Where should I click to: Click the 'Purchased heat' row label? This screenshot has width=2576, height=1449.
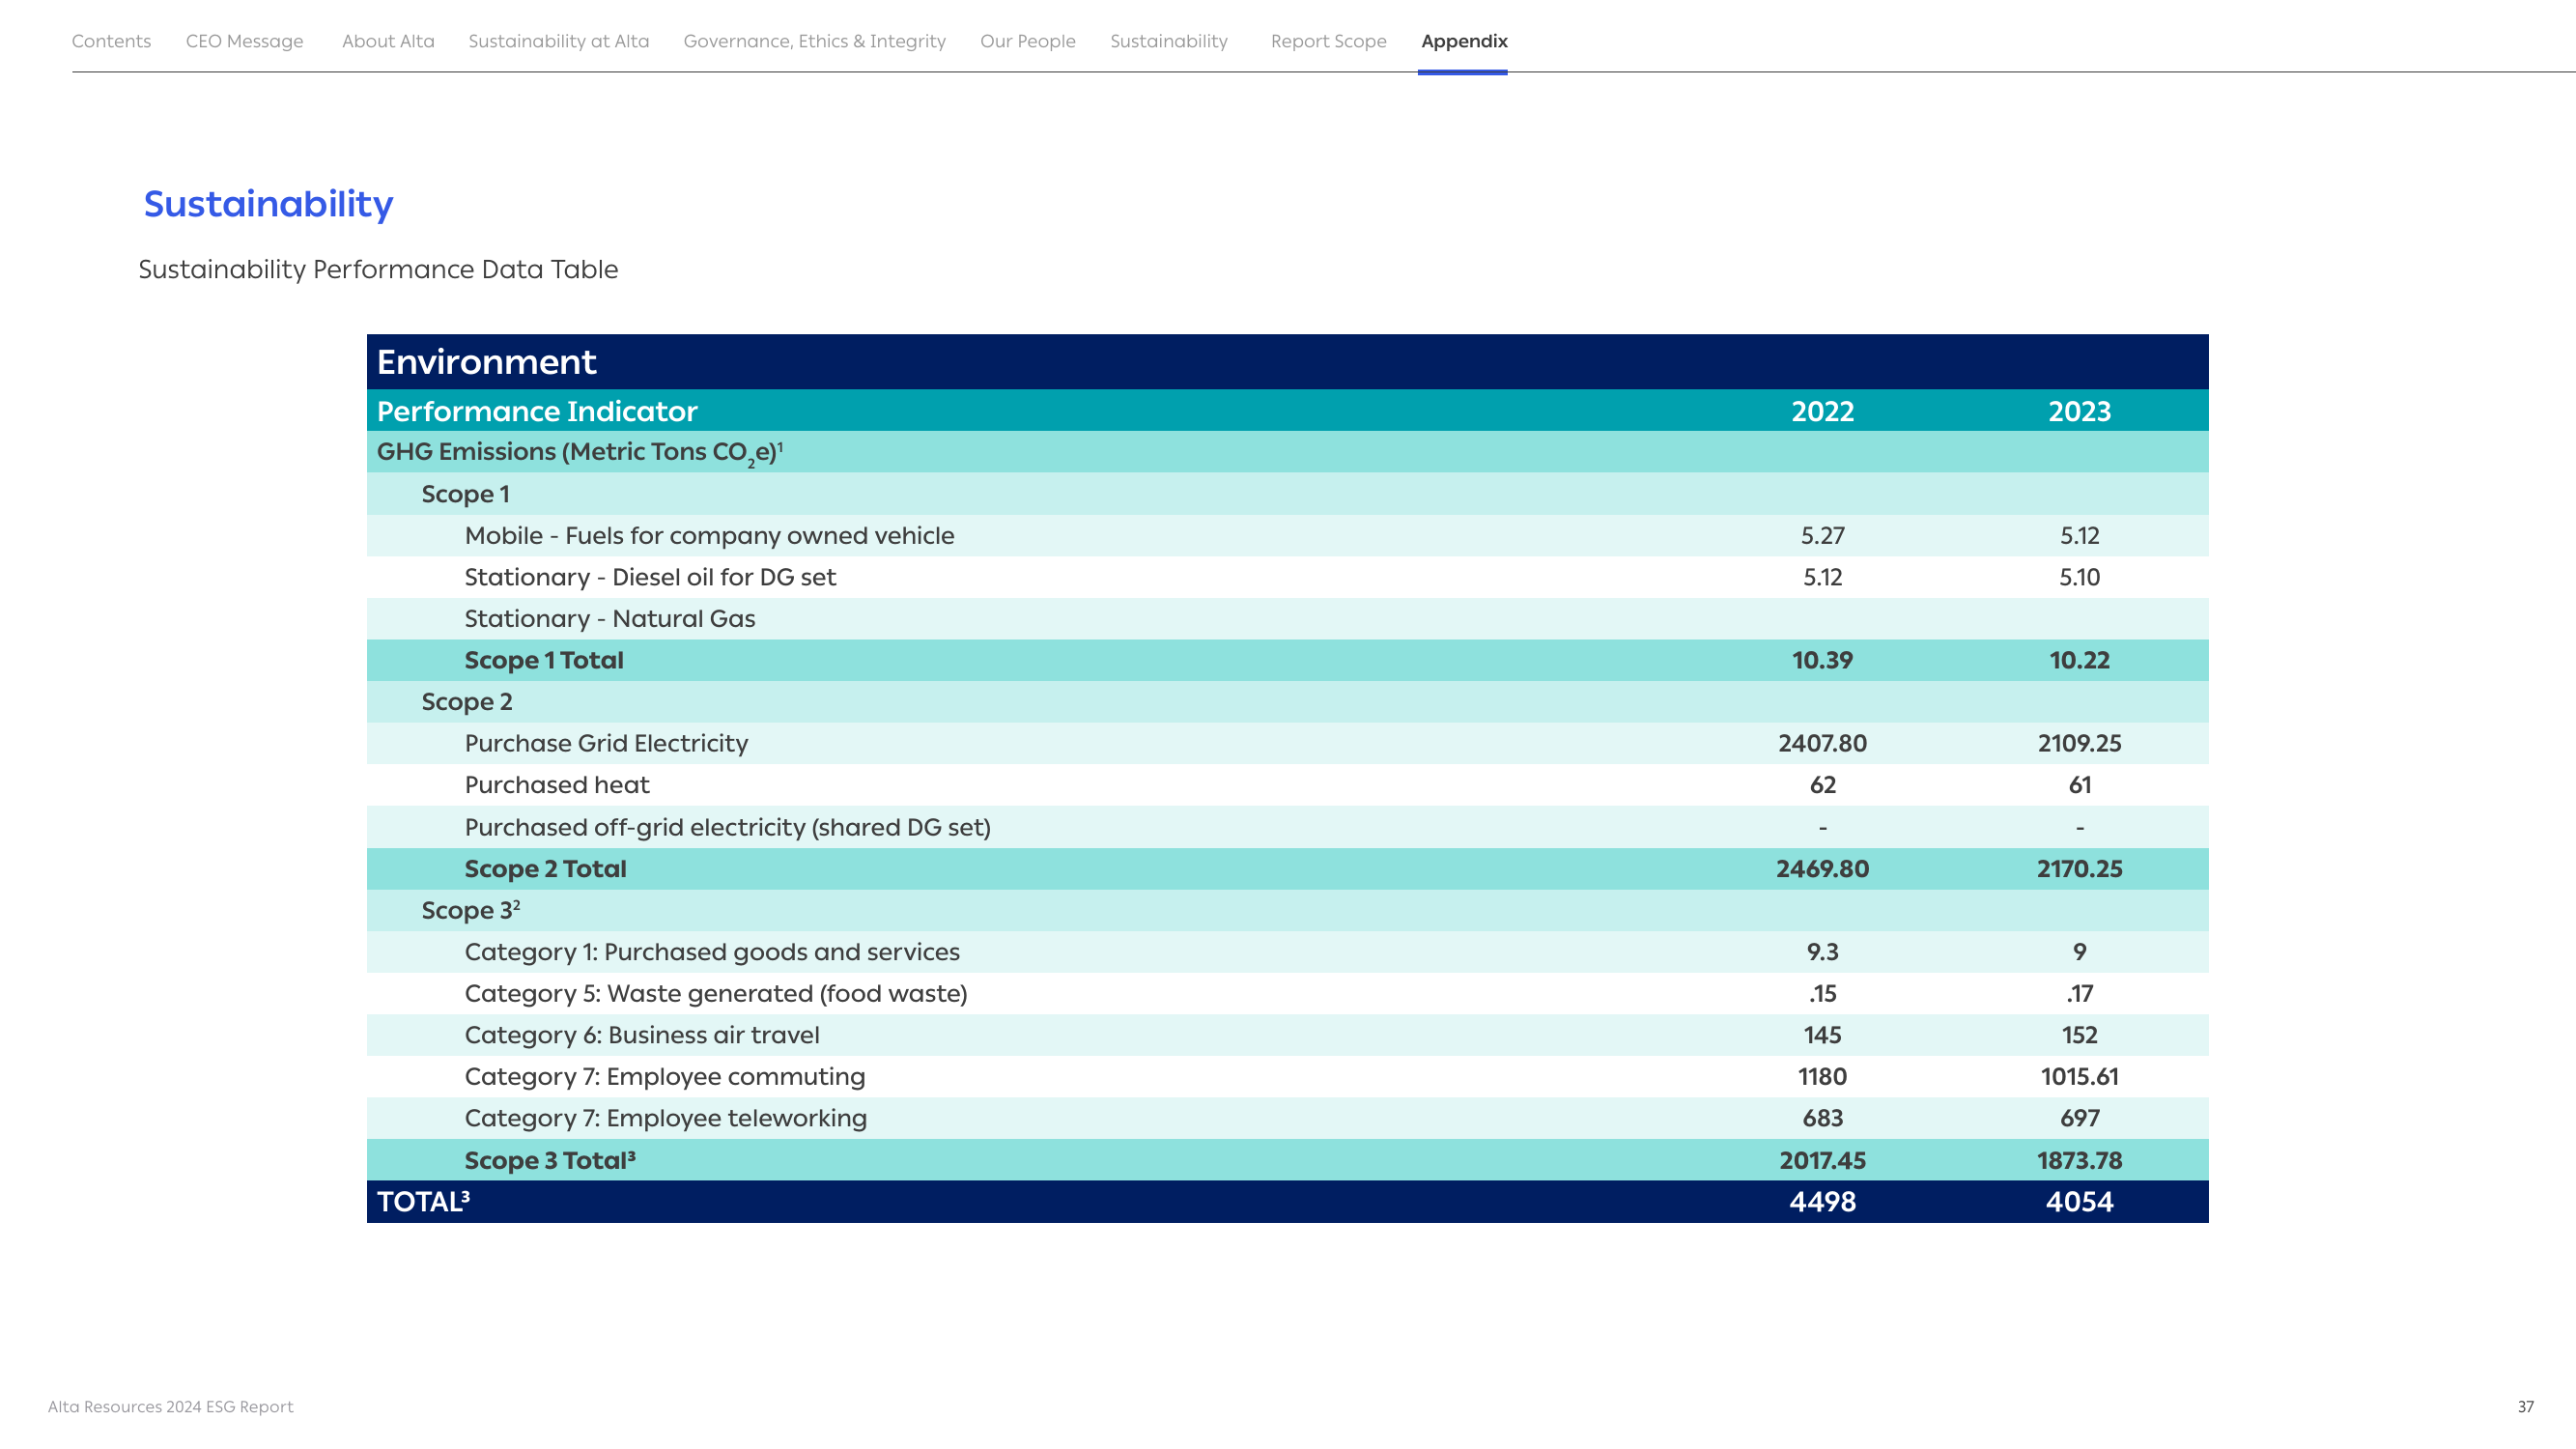pos(557,785)
